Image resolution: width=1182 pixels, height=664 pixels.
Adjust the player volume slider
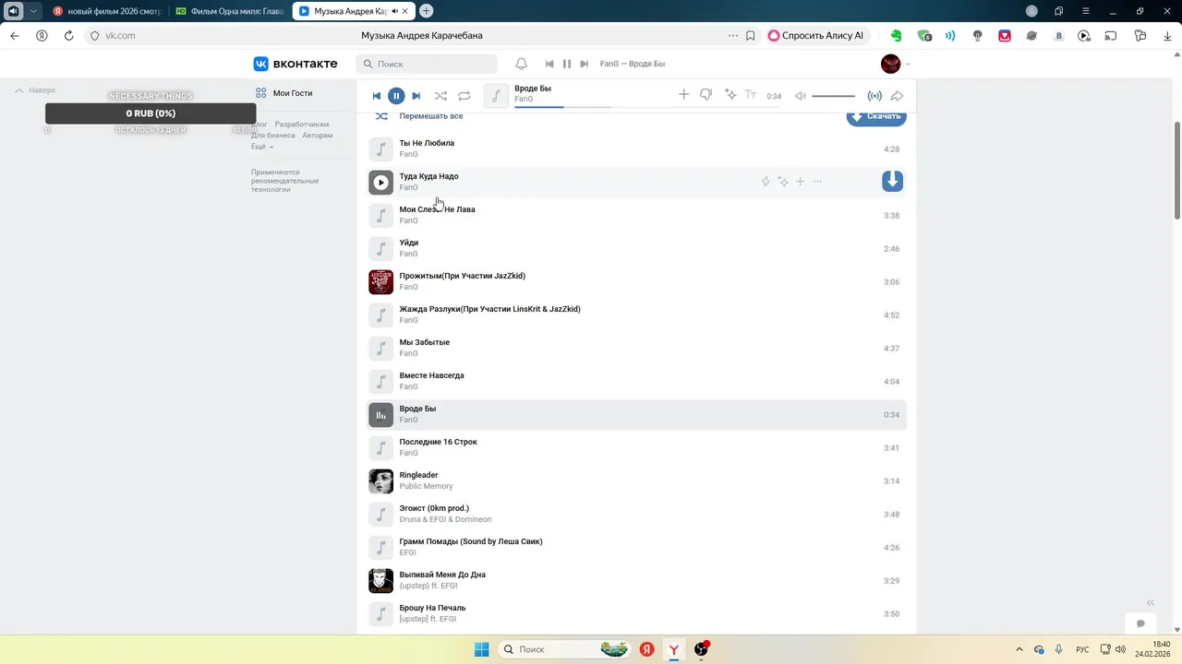[x=834, y=96]
